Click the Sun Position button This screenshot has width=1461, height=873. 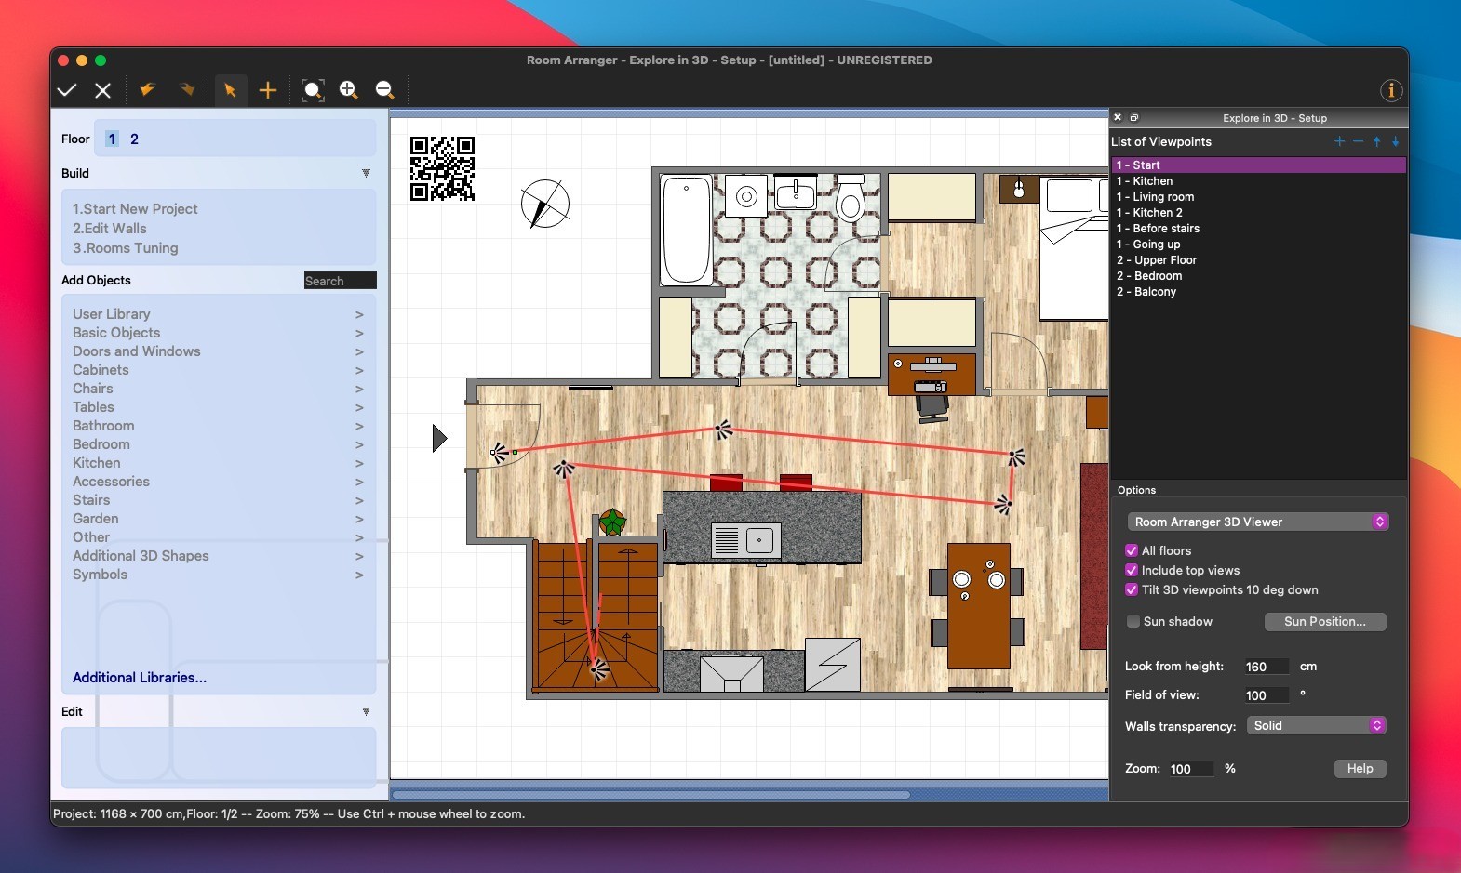(x=1325, y=621)
